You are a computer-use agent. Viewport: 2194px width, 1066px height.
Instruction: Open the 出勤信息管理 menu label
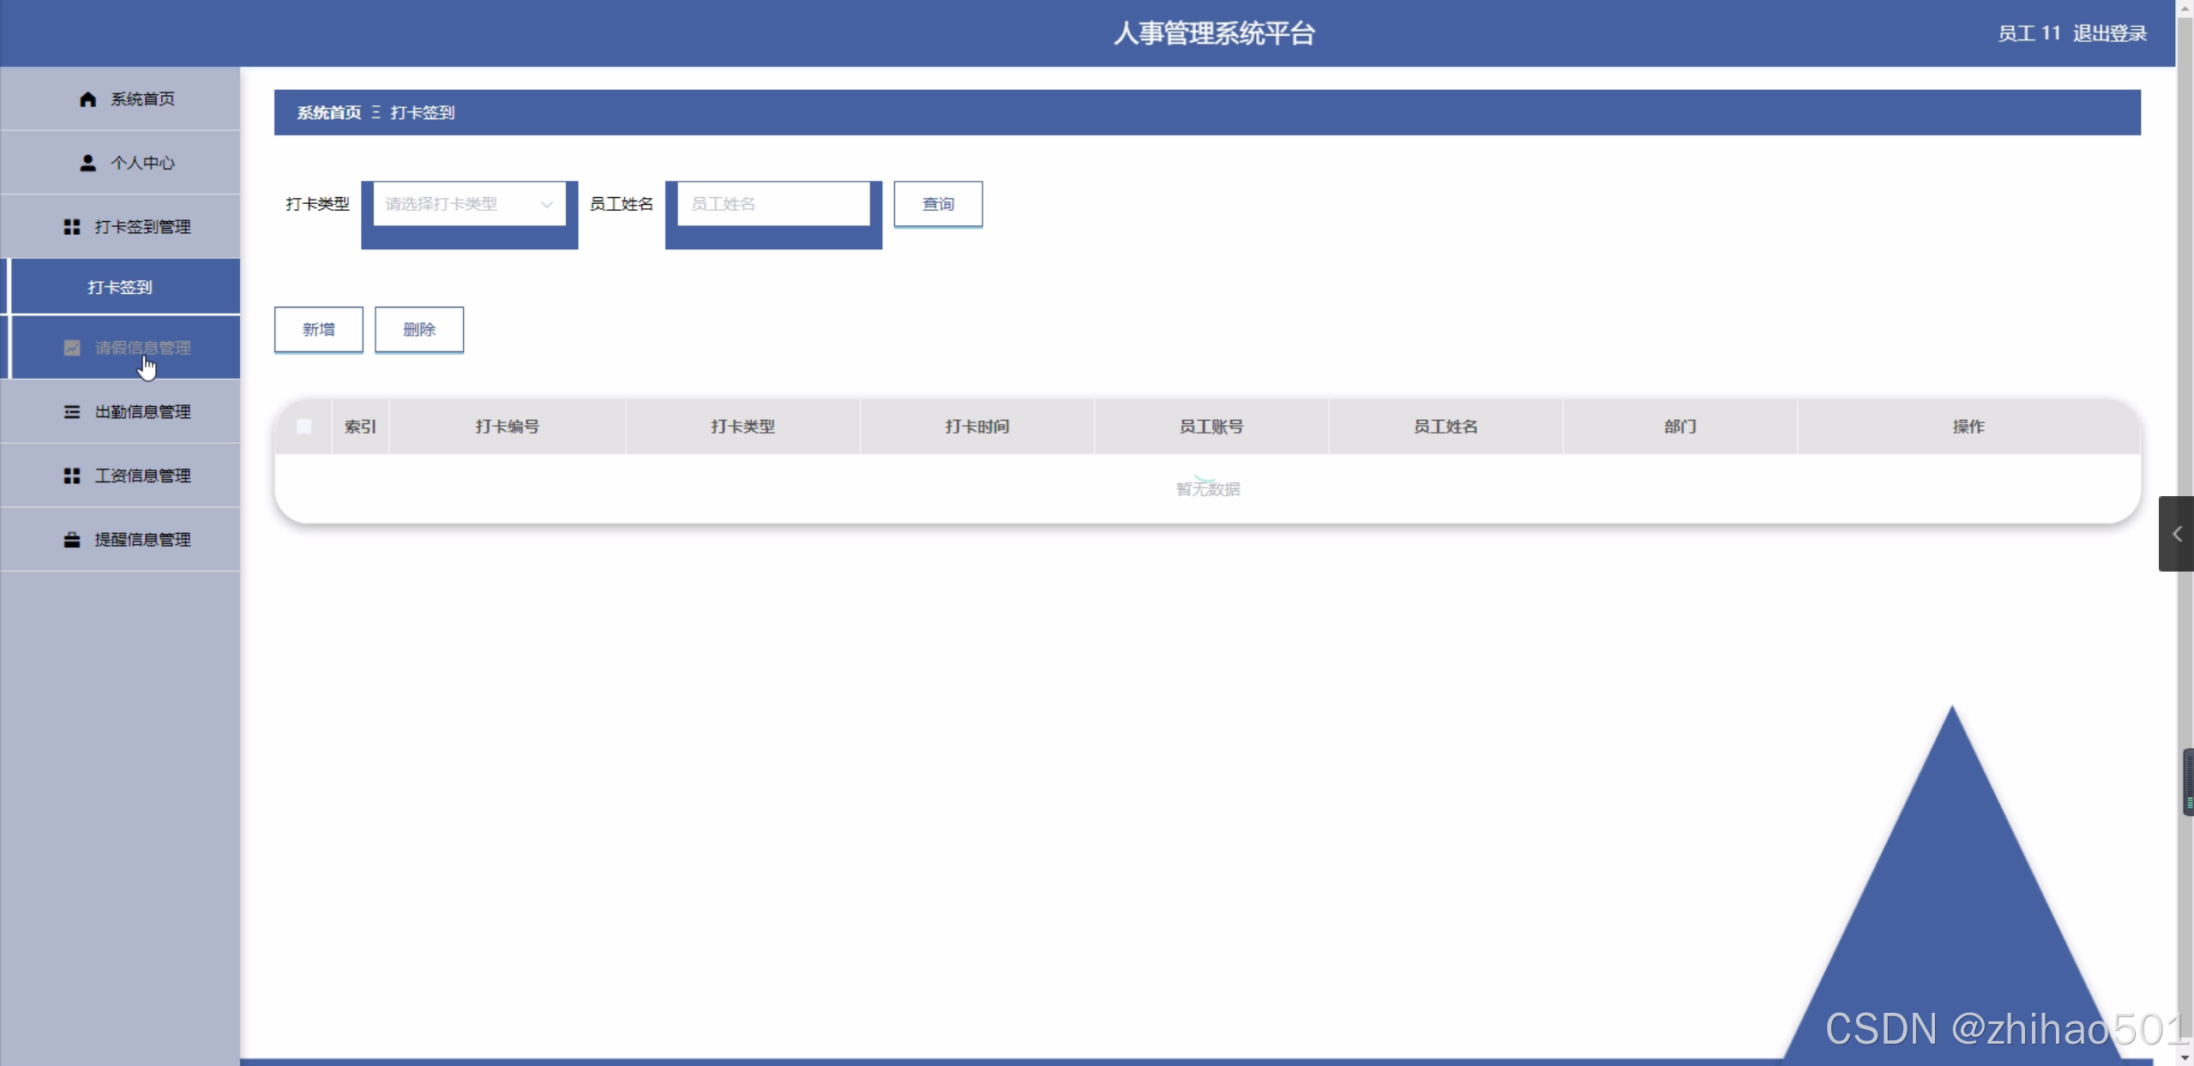click(x=142, y=412)
